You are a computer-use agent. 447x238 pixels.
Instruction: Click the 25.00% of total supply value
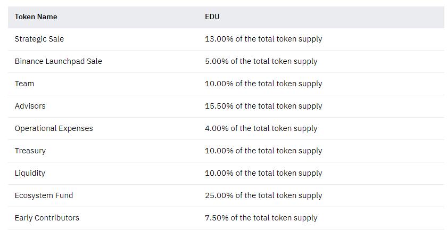coord(263,195)
